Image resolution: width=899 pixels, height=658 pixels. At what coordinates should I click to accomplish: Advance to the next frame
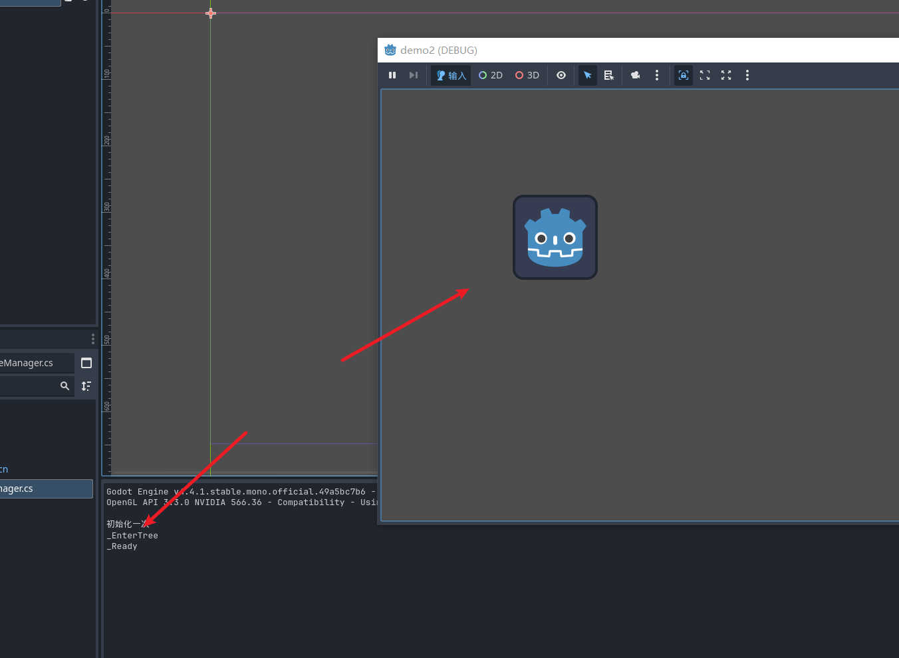[414, 75]
